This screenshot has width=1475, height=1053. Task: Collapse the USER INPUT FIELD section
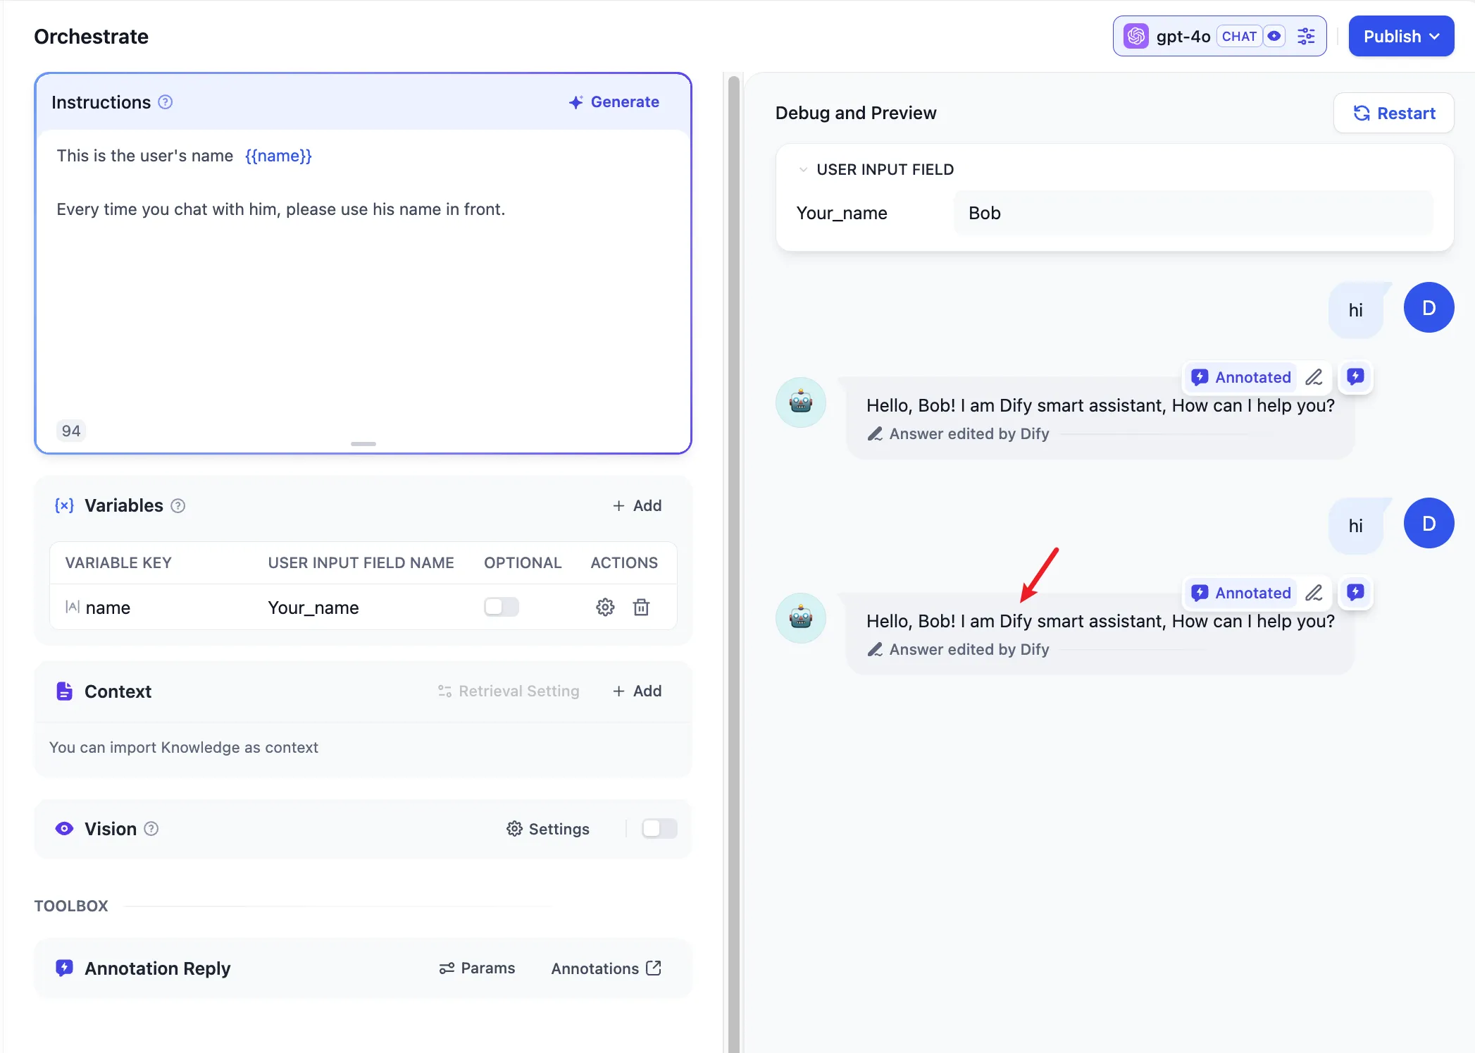click(803, 170)
